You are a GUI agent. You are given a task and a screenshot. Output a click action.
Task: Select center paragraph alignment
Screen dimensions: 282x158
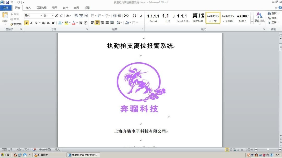(97, 23)
